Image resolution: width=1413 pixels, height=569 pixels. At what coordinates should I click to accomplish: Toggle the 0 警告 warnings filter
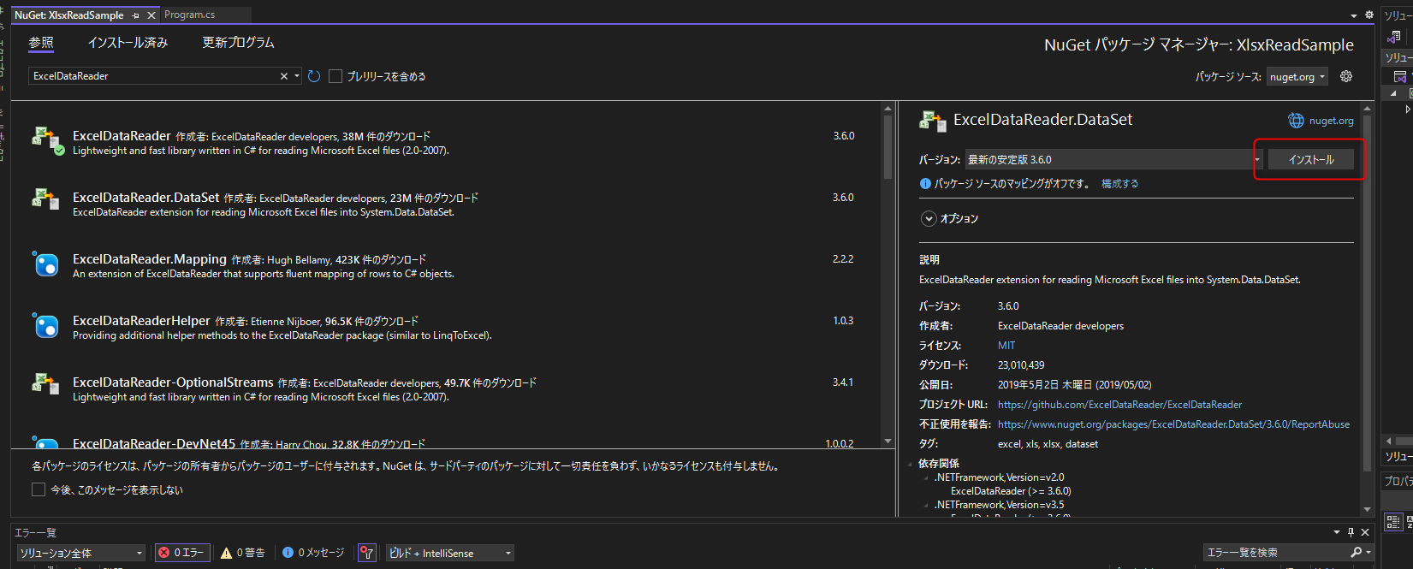tap(243, 553)
